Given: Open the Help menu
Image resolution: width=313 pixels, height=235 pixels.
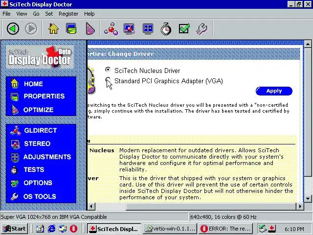Looking at the screenshot, I should pos(89,14).
